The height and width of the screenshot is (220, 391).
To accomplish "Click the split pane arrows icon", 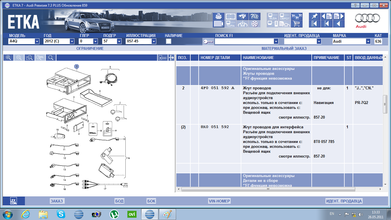I will pyautogui.click(x=171, y=58).
